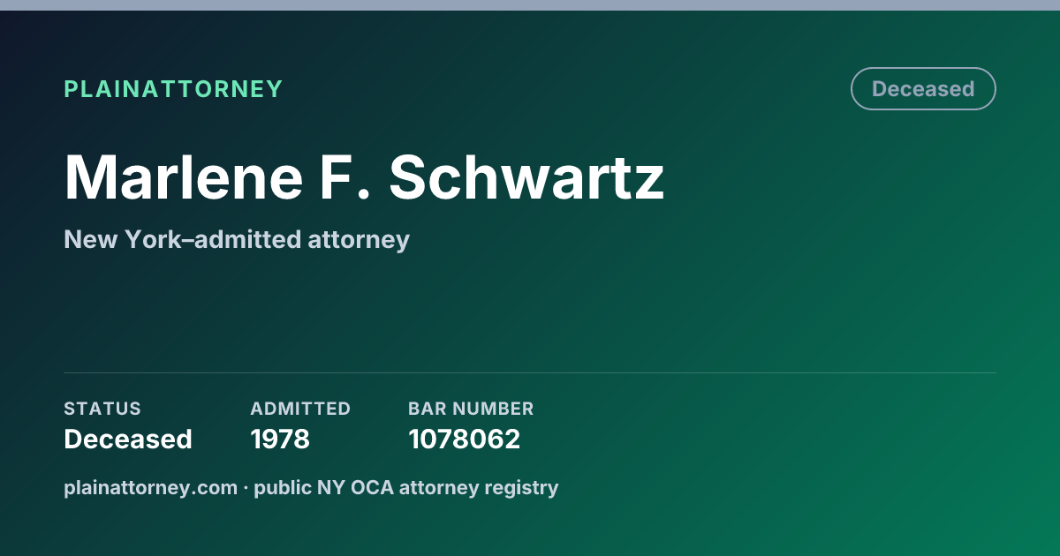Click the public NY OCA attorney registry text
Screen dimensions: 1060x556
[406, 487]
